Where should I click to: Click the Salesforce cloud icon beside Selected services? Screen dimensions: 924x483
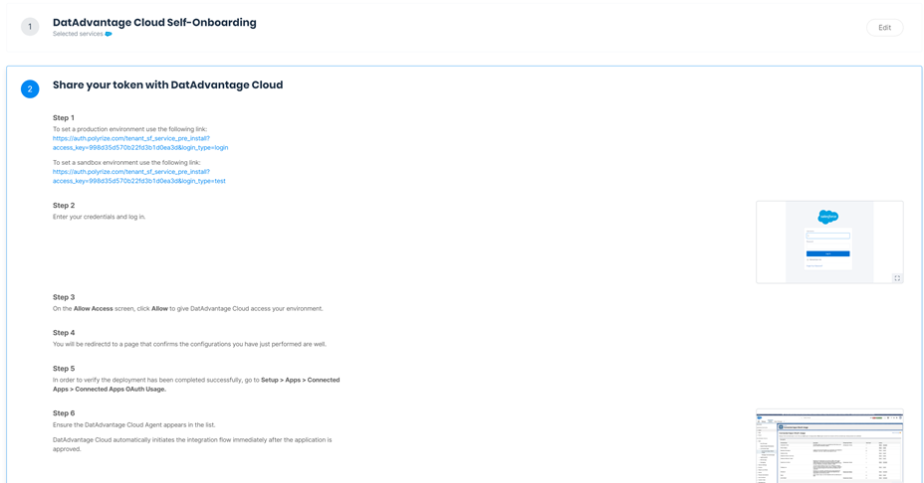[109, 34]
